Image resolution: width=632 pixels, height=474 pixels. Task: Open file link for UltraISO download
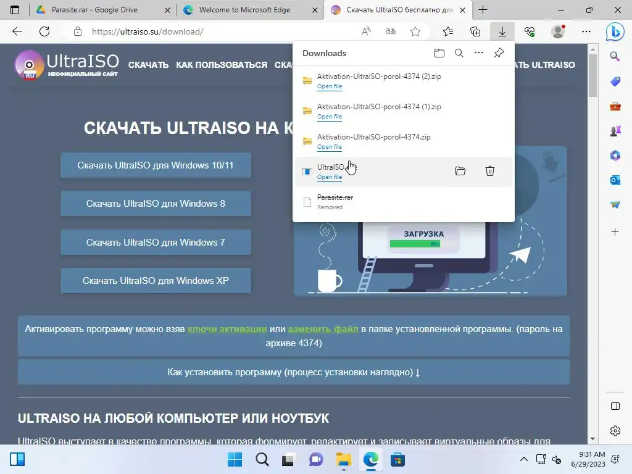point(330,177)
